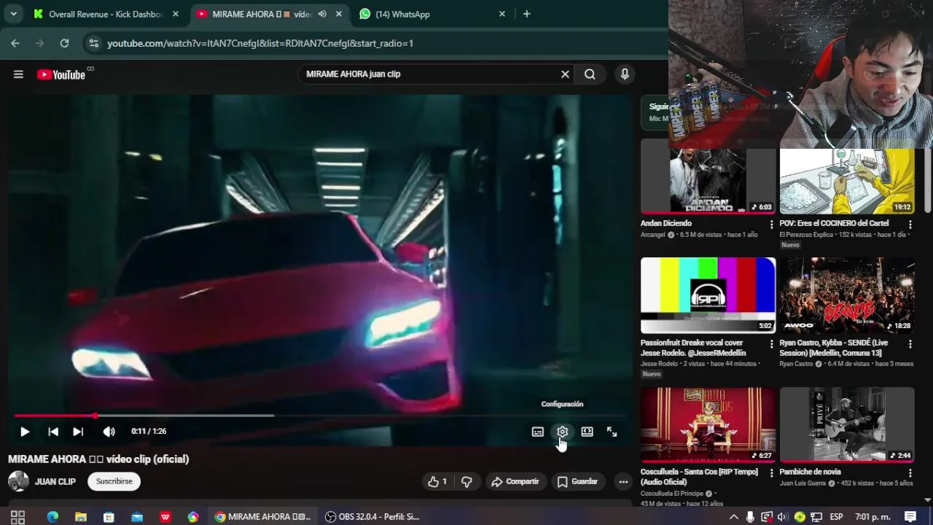
Task: View site information icon in address bar
Action: 93,43
